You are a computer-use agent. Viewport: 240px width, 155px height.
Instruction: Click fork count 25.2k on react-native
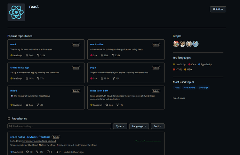116,55
